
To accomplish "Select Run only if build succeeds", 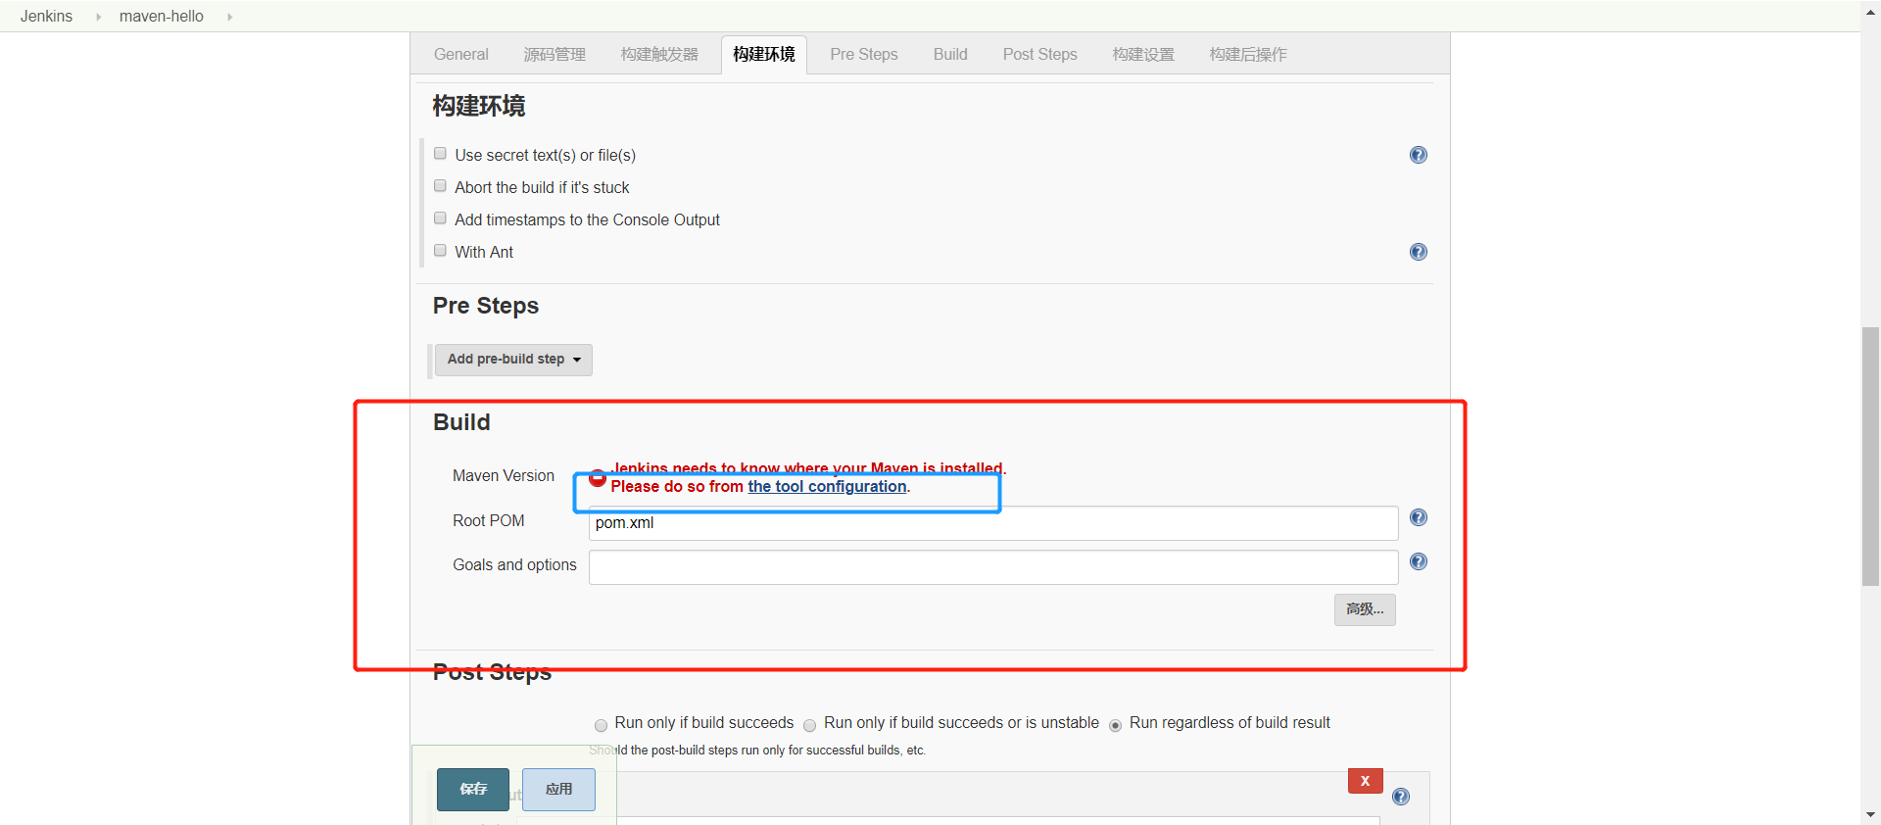I will tap(601, 726).
